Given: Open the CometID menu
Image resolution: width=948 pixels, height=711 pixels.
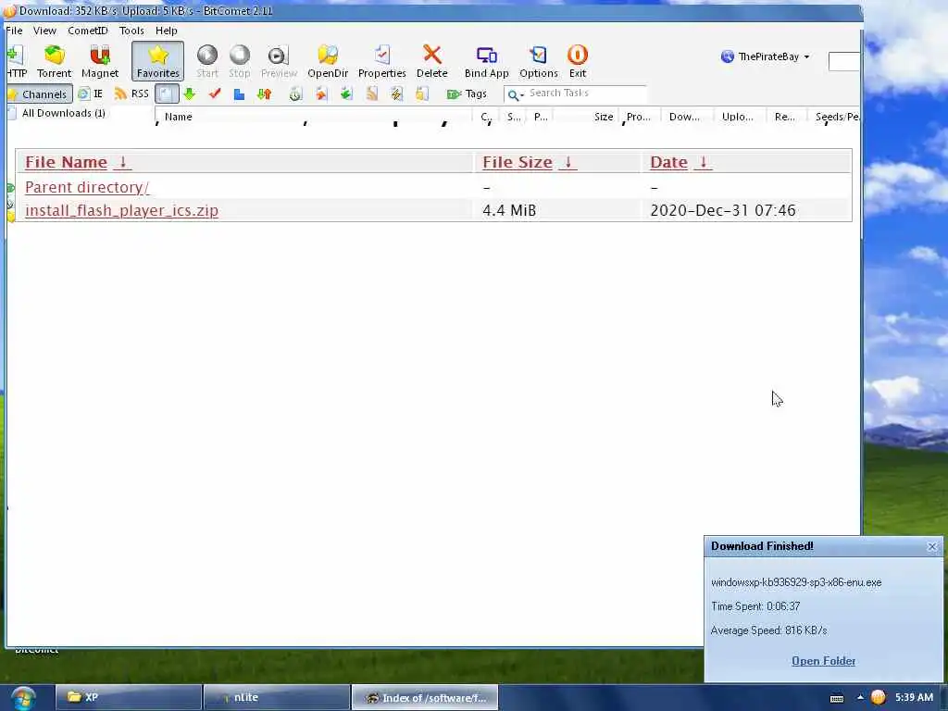Looking at the screenshot, I should pos(88,31).
